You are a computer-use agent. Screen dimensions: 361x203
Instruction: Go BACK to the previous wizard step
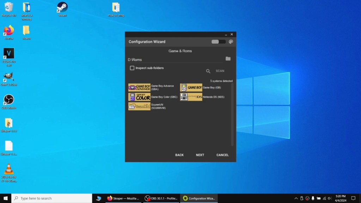click(x=179, y=155)
